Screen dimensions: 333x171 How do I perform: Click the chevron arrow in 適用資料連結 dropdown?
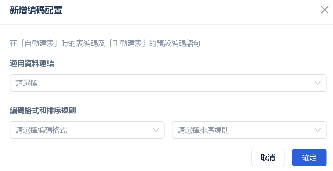[317, 83]
